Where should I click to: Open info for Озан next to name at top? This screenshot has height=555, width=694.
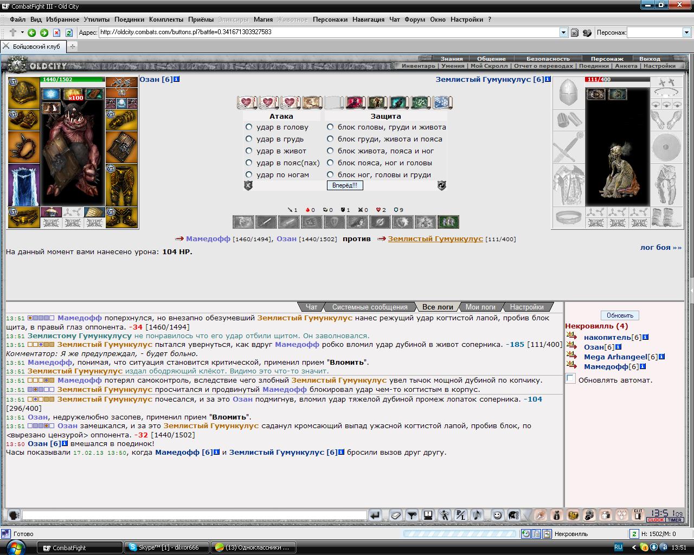point(177,79)
